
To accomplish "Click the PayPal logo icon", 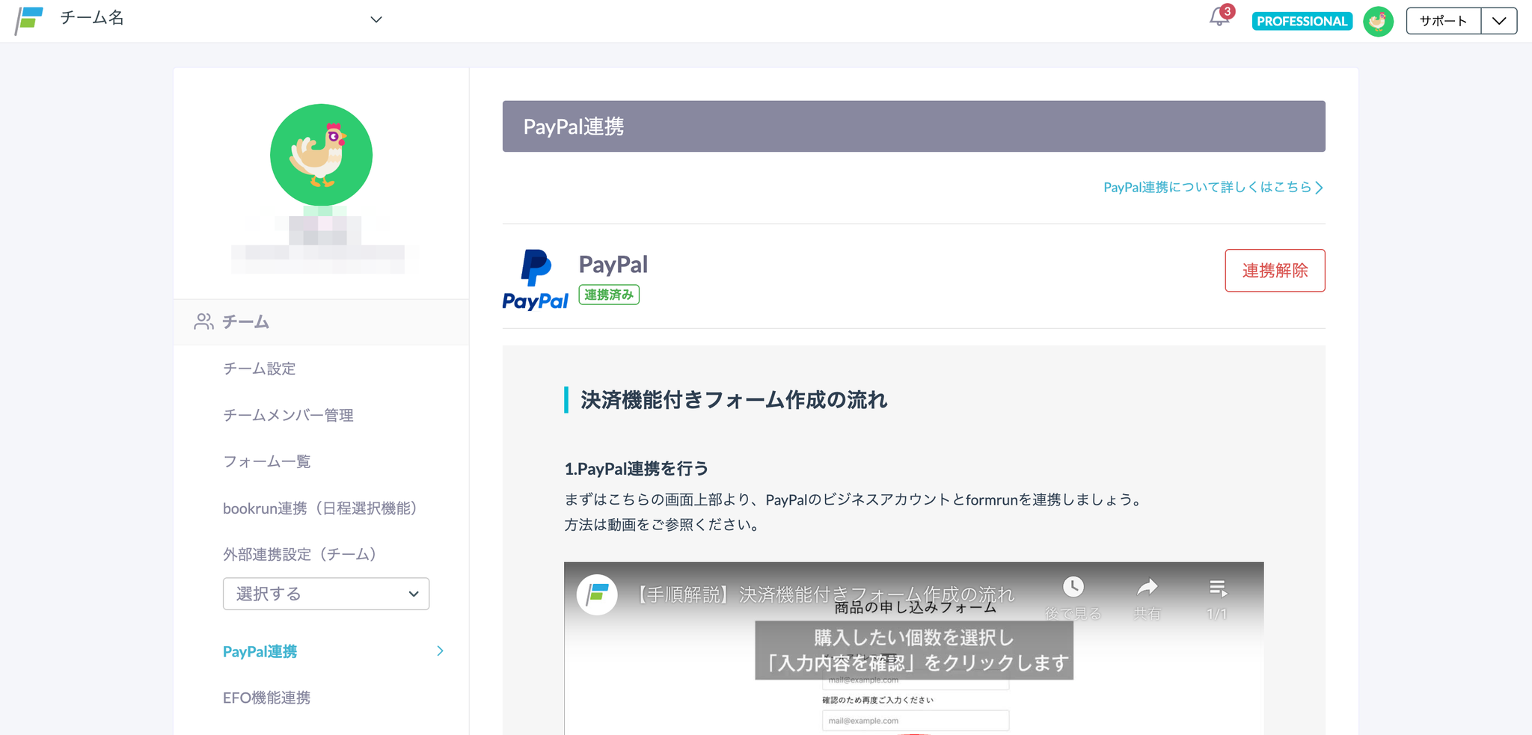I will tap(536, 280).
